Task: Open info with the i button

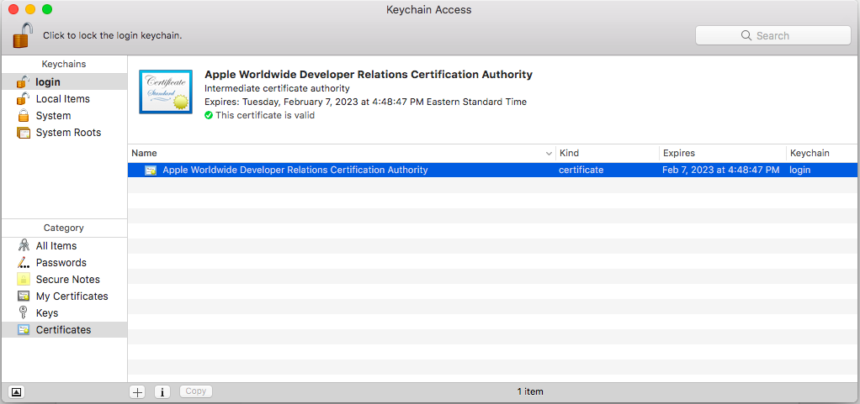Action: (162, 391)
